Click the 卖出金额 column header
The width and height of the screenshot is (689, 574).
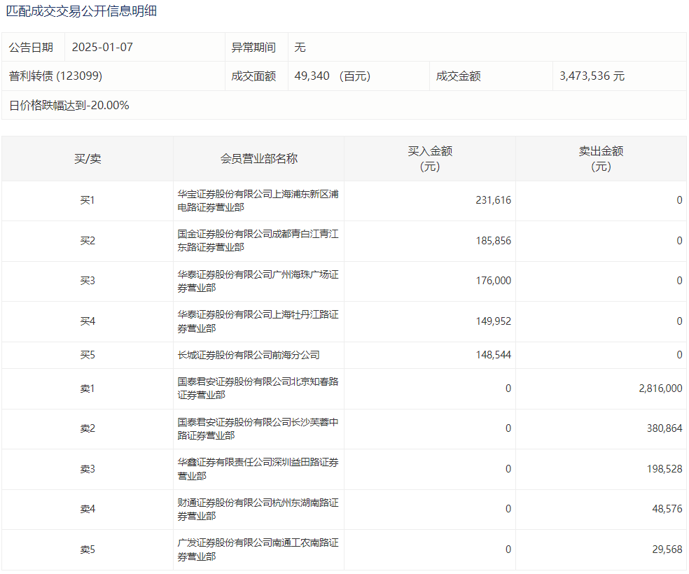(x=601, y=159)
